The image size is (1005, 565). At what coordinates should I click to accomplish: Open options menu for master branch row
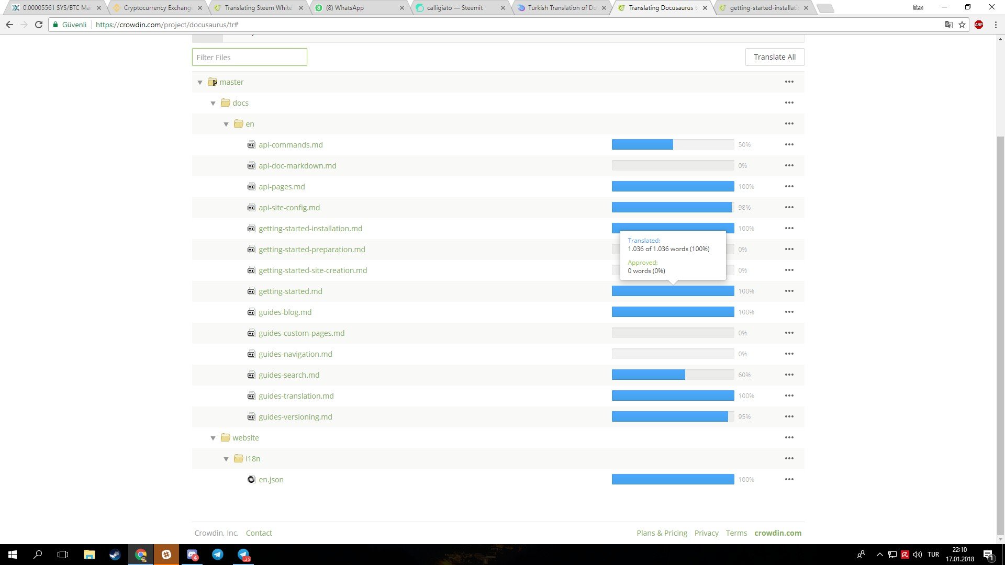coord(789,82)
